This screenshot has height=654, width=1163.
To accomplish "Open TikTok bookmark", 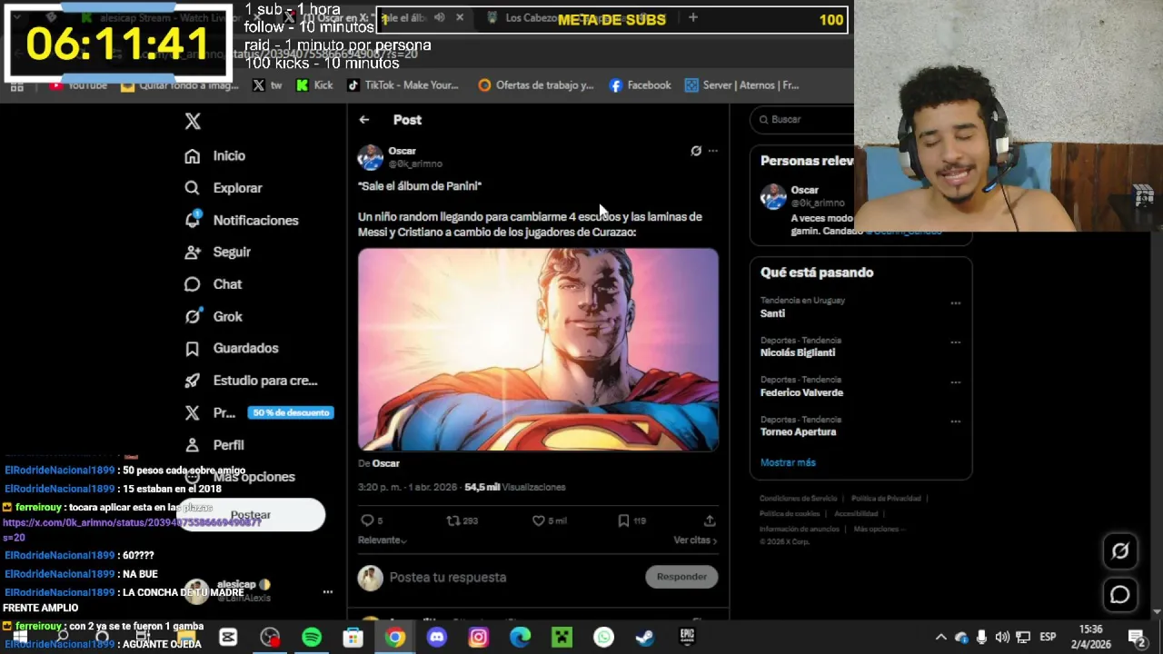I will (403, 85).
